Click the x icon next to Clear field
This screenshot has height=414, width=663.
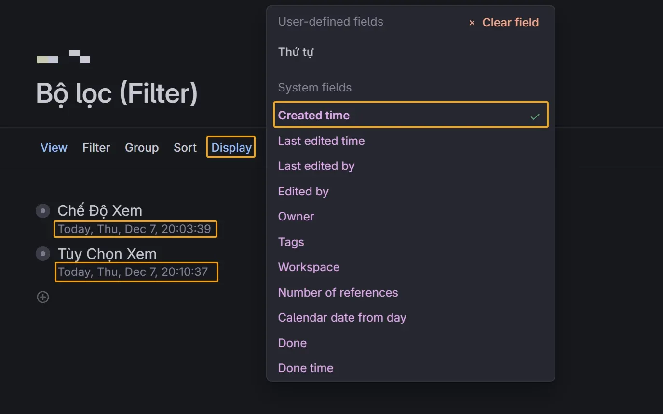[x=472, y=23]
